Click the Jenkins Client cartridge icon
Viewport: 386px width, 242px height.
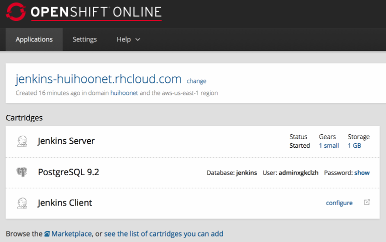click(x=22, y=203)
